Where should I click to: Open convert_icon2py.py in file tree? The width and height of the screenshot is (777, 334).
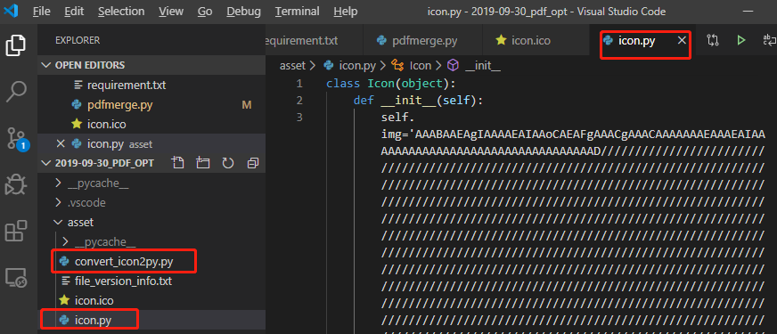coord(151,261)
